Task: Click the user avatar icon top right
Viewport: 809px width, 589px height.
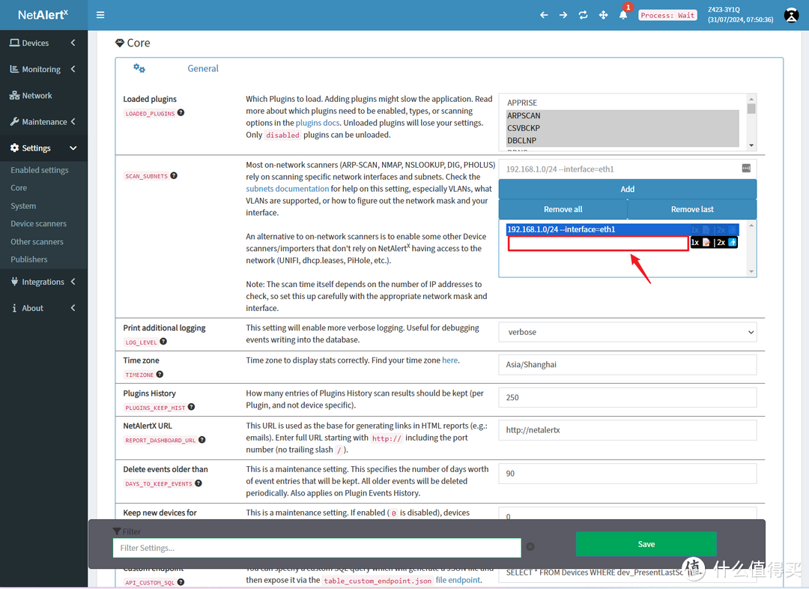Action: pos(791,15)
